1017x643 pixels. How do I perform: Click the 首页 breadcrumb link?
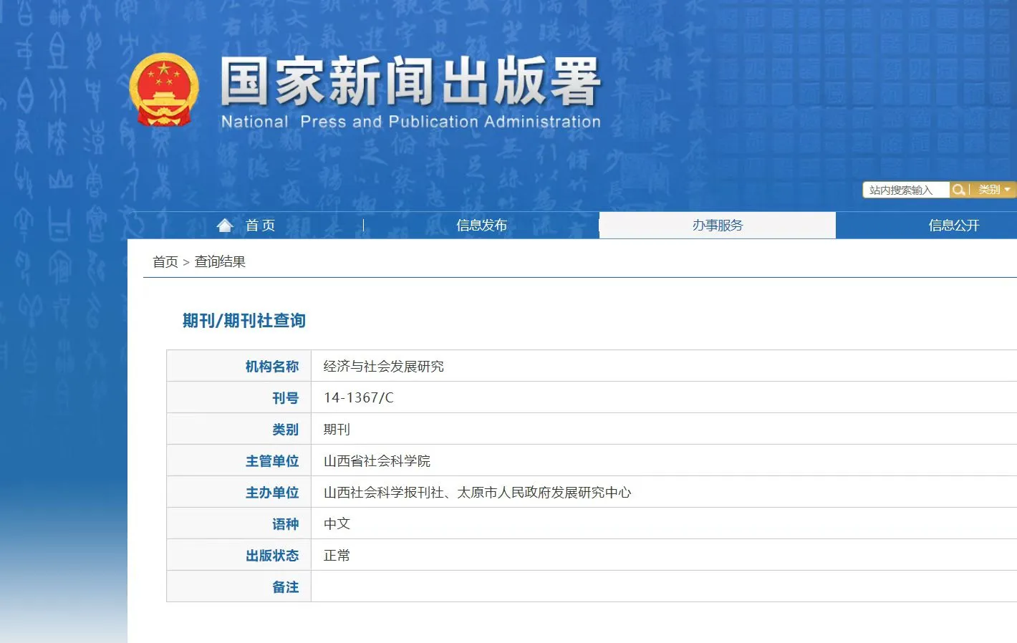[165, 261]
